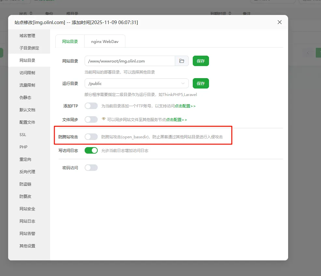Image resolution: width=321 pixels, height=276 pixels.
Task: Open 伪静态 sidebar section
Action: (25, 97)
